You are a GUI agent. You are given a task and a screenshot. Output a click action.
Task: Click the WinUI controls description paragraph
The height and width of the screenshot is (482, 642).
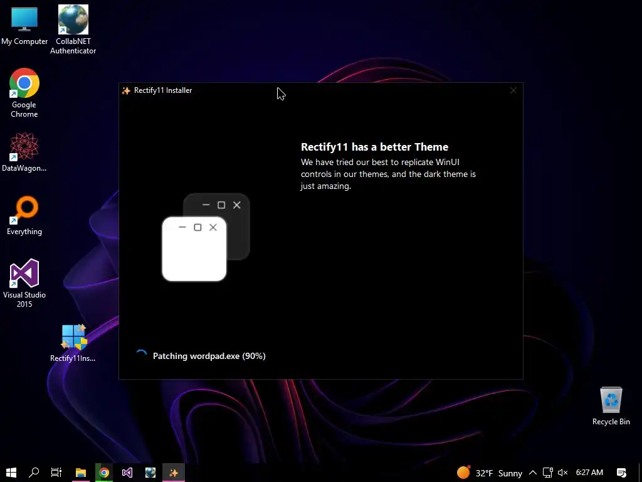tap(387, 174)
